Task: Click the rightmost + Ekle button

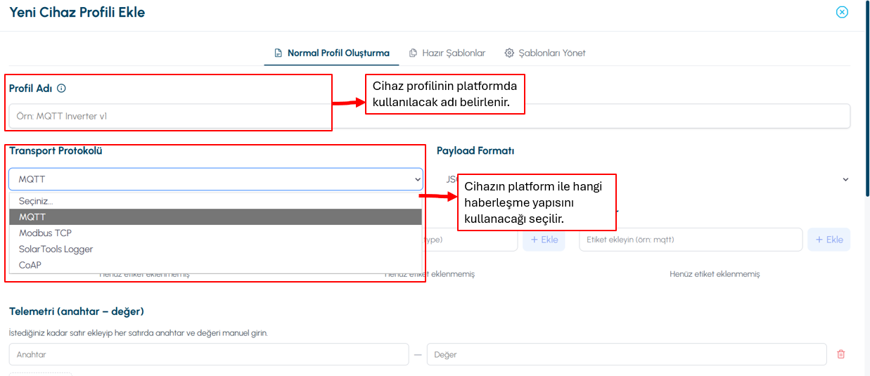Action: 829,240
